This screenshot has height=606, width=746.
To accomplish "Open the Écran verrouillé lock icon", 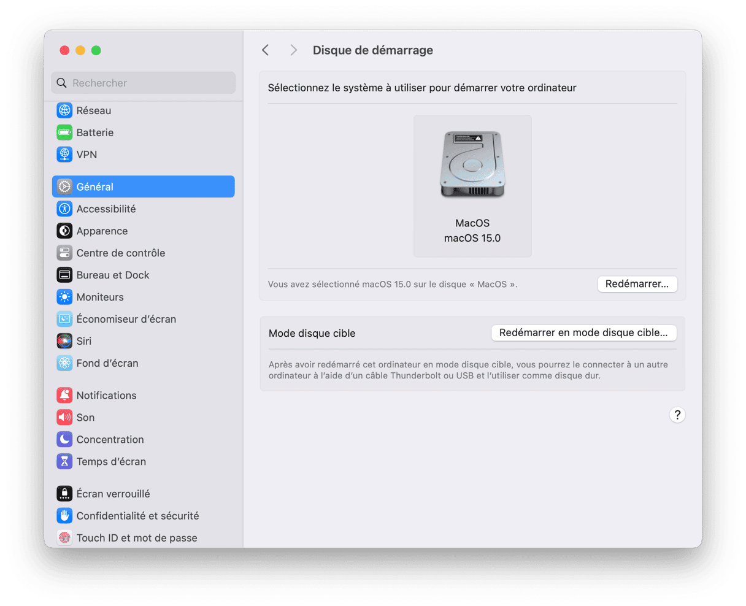I will click(64, 493).
